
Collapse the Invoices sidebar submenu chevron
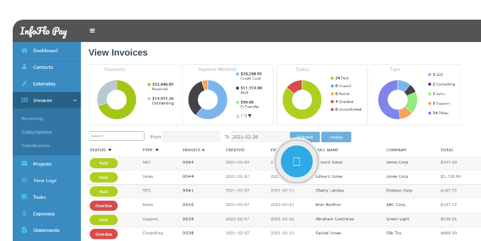tap(74, 100)
